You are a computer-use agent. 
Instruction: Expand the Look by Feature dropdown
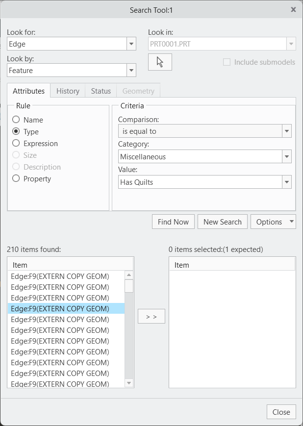(x=131, y=71)
